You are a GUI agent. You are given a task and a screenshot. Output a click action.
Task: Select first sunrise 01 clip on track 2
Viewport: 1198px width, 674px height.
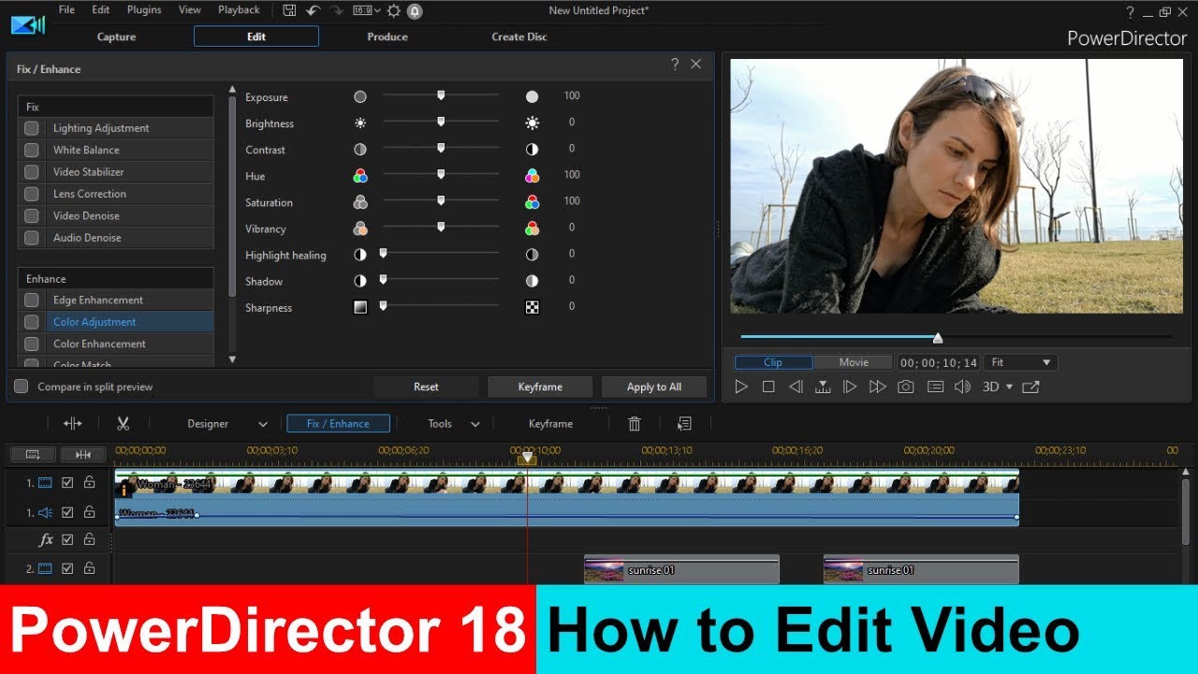(681, 569)
